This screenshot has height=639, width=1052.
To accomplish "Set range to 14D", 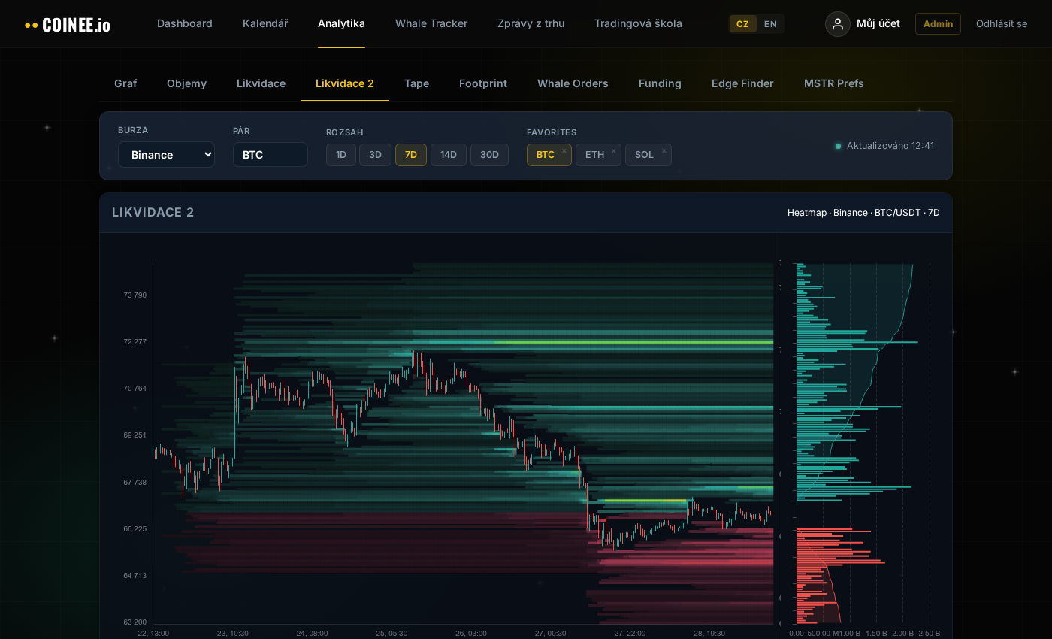I will click(449, 155).
